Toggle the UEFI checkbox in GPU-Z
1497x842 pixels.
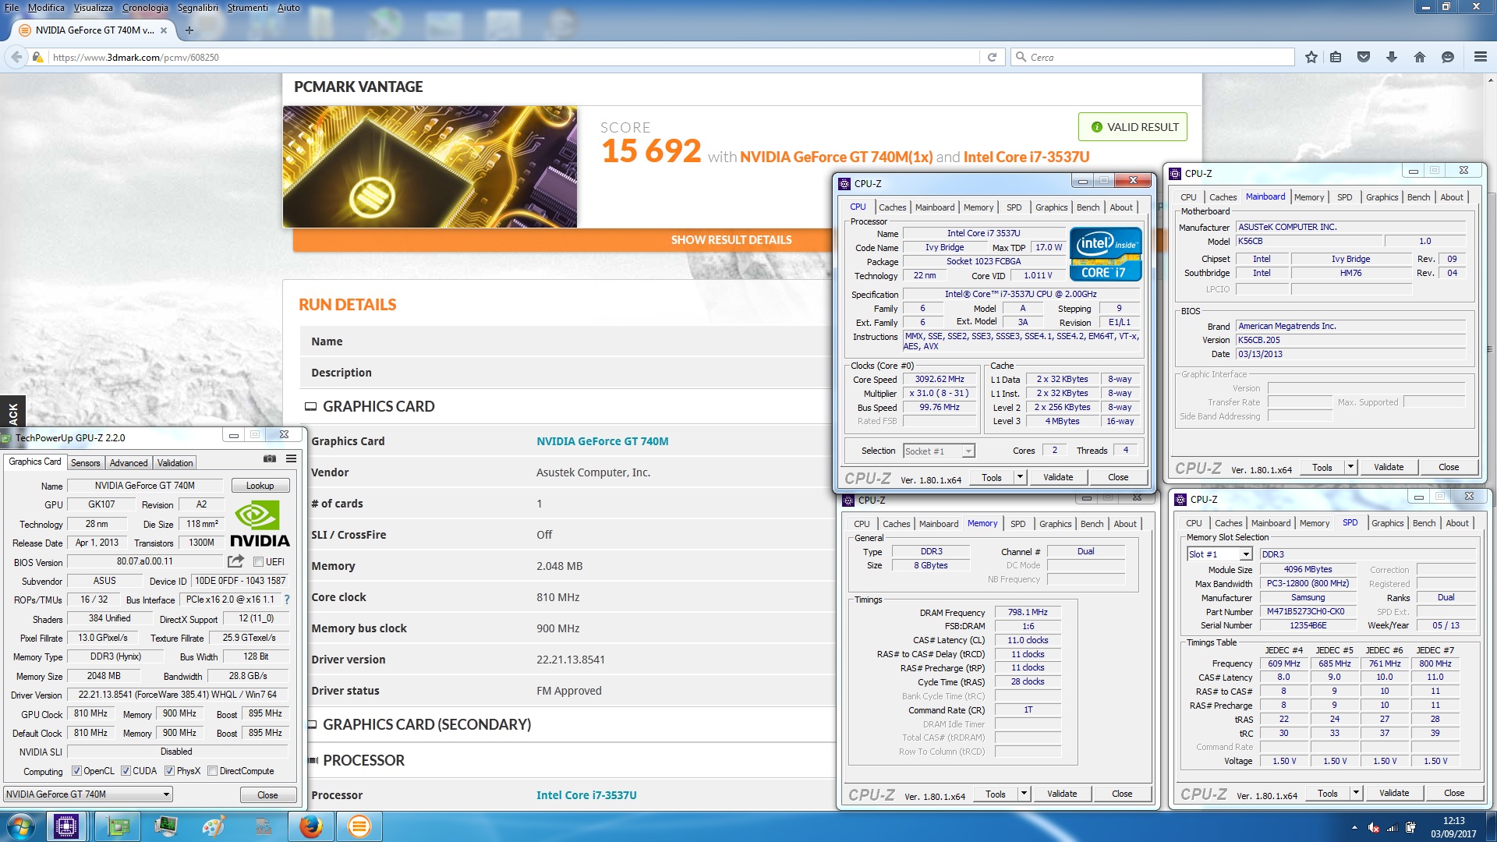pos(258,562)
